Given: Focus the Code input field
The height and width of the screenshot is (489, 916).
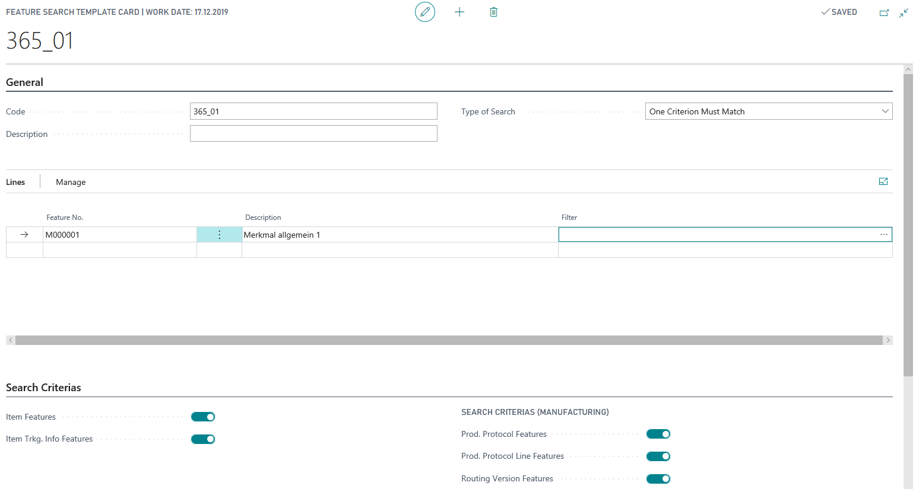Looking at the screenshot, I should (313, 111).
